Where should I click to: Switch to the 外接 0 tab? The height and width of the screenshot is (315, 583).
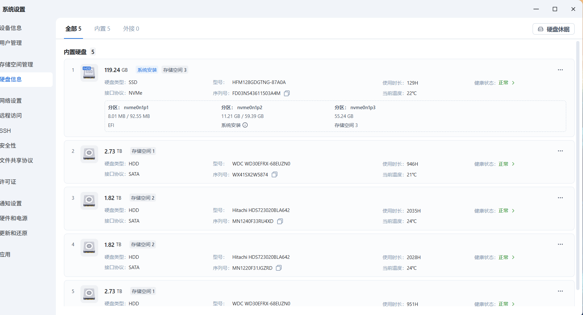(x=131, y=29)
